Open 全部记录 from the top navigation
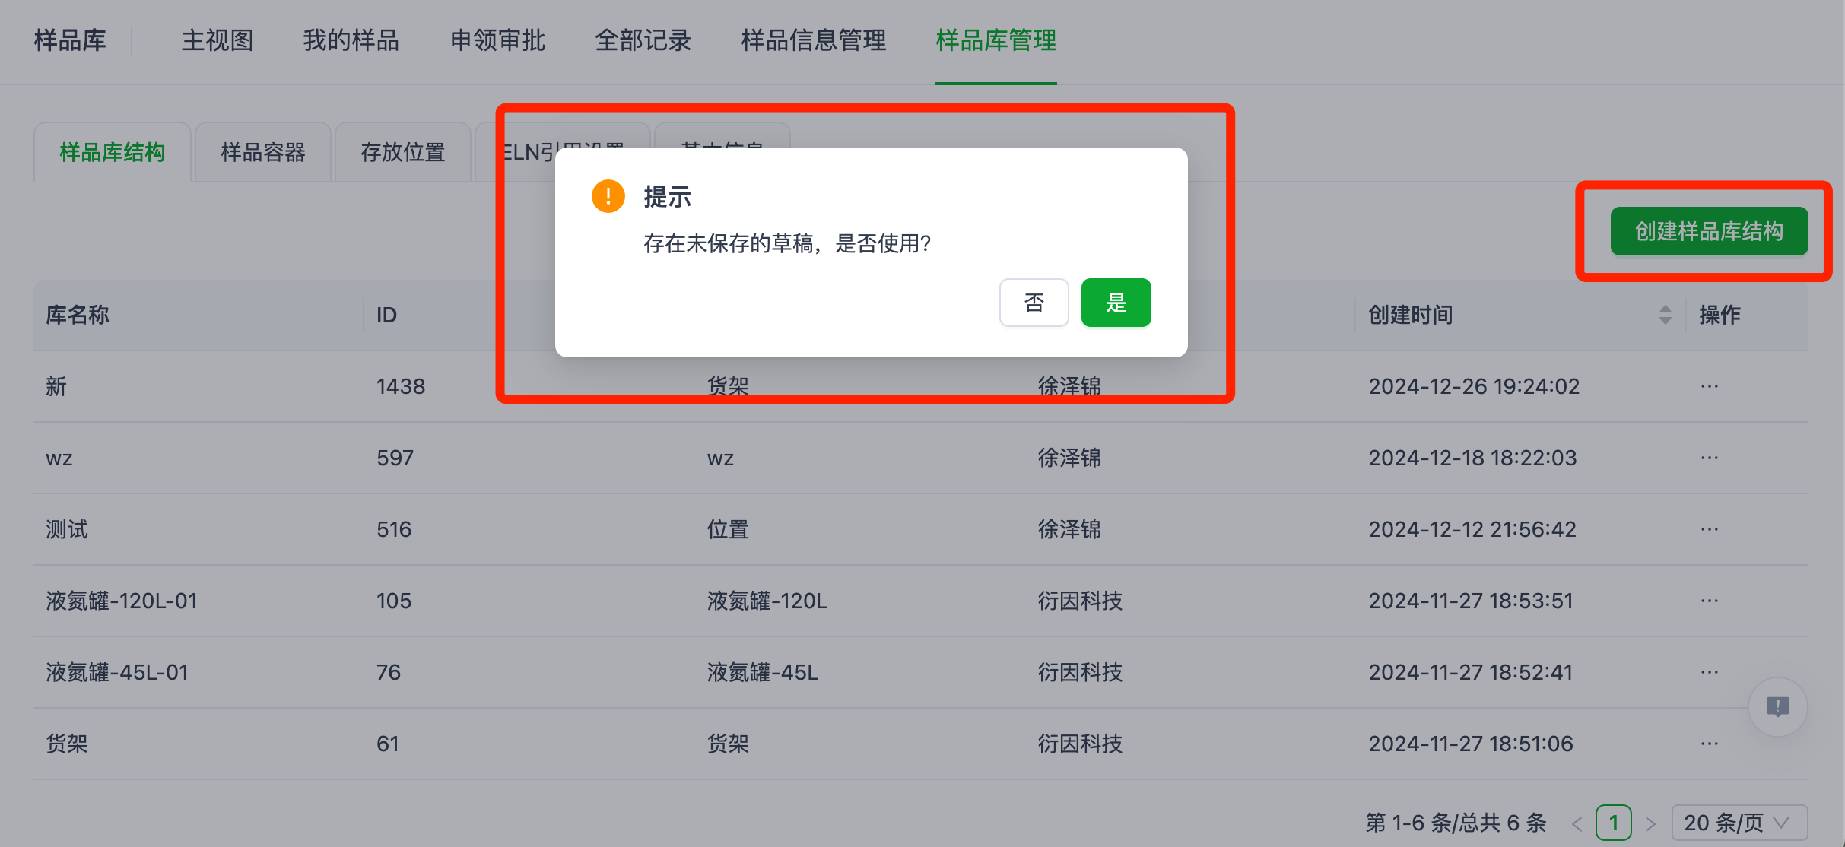The image size is (1845, 847). point(643,40)
